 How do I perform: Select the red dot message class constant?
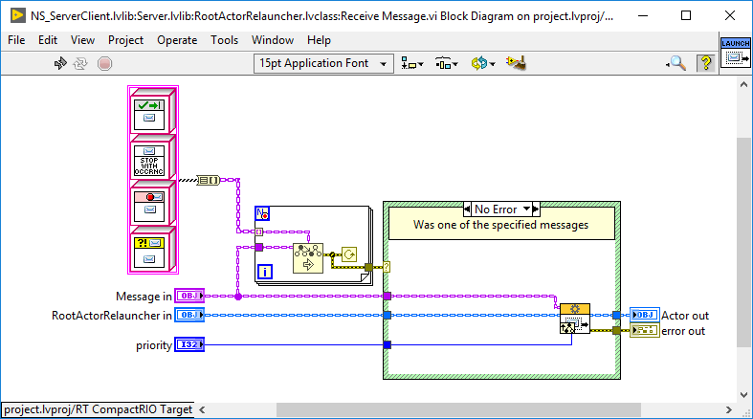point(153,204)
